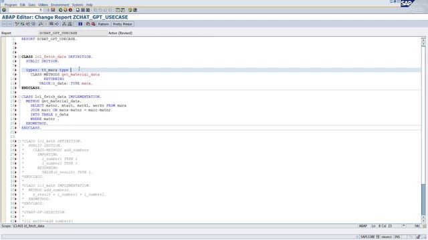Click the SAPLS38E program status entry
Viewport: 428px width, 240px height.
click(x=367, y=237)
